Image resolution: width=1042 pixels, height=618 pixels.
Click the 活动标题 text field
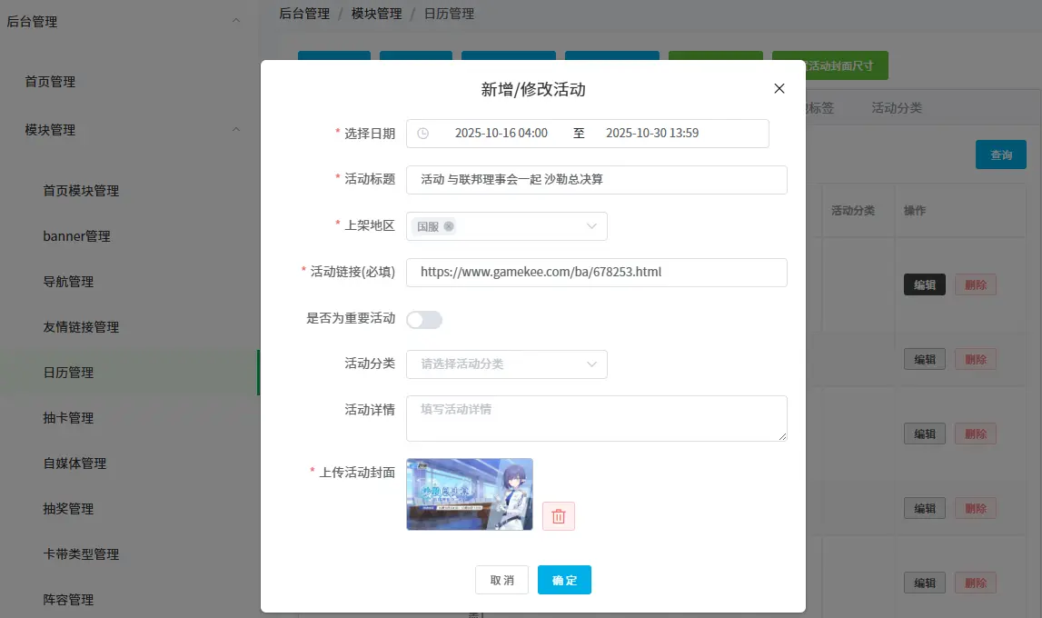(596, 180)
